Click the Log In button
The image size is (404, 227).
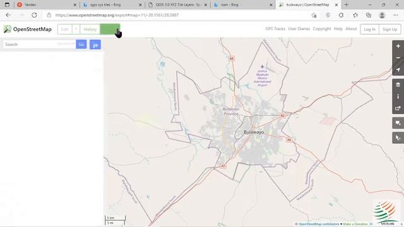pyautogui.click(x=369, y=30)
